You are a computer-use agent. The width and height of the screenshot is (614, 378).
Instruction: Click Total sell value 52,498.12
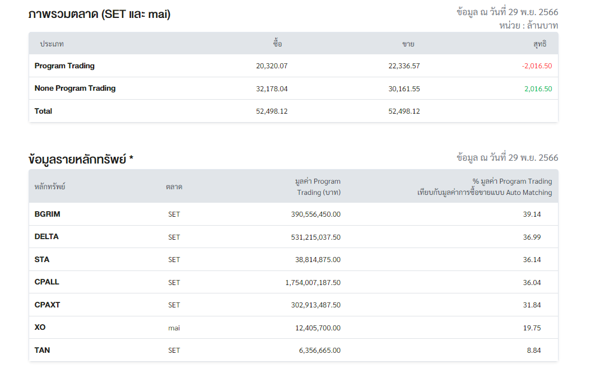coord(404,111)
